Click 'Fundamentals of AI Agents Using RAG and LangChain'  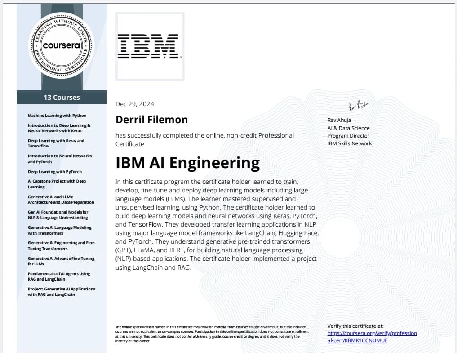(x=59, y=276)
